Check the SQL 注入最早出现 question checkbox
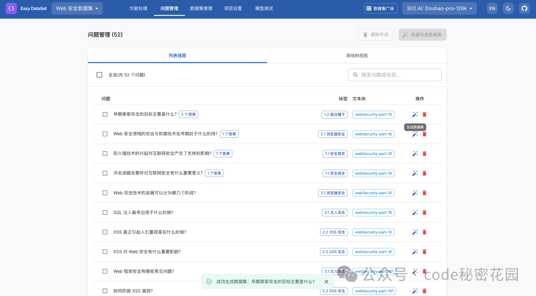This screenshot has height=296, width=536. point(105,213)
